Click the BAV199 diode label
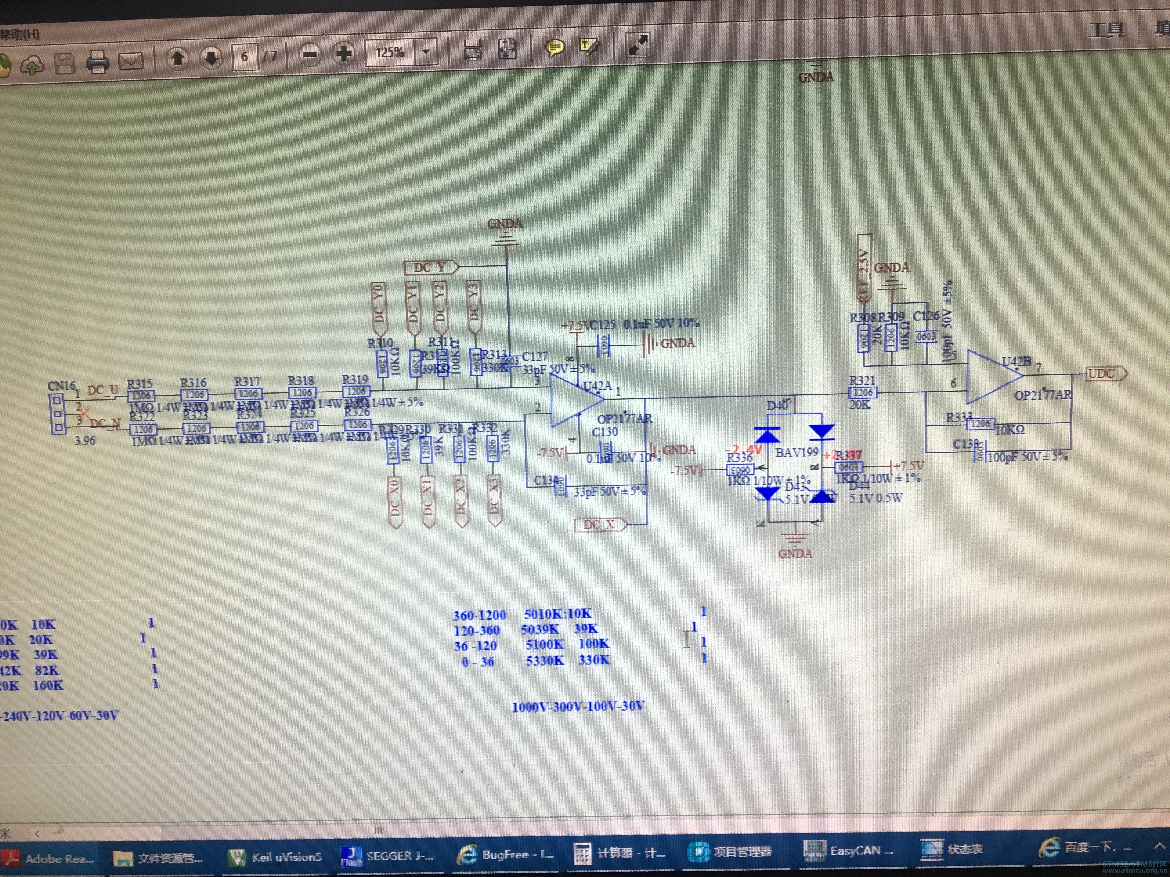Viewport: 1170px width, 877px height. 797,452
